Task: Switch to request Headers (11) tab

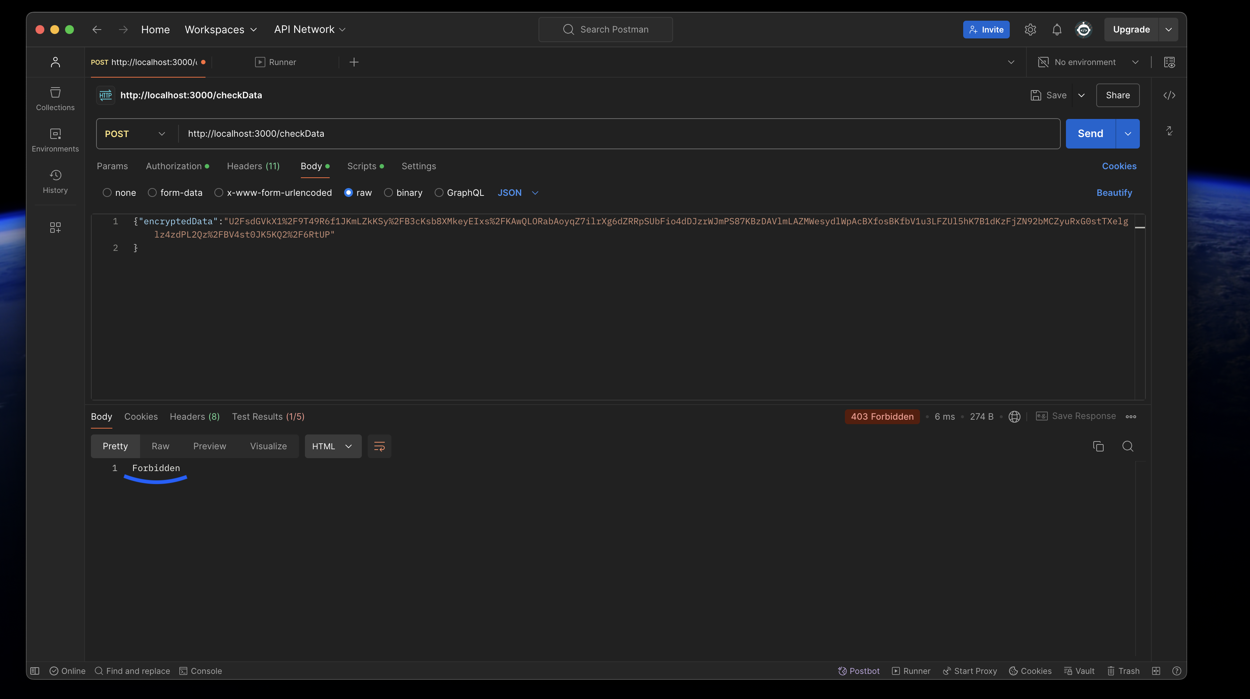Action: click(253, 166)
